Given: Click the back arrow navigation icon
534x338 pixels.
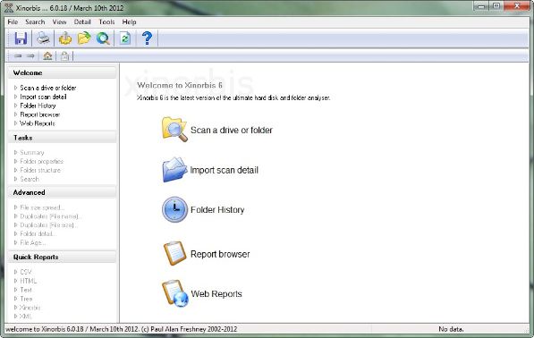Looking at the screenshot, I should (x=18, y=55).
